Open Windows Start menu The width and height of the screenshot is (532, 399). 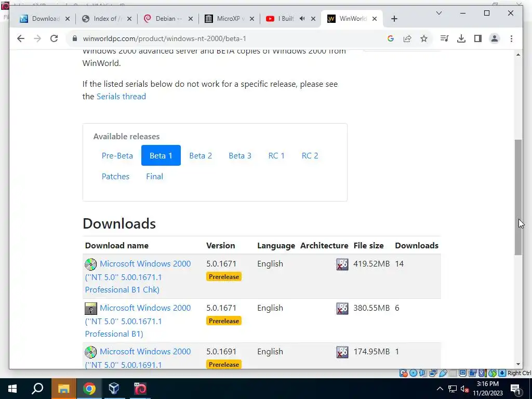click(x=12, y=389)
